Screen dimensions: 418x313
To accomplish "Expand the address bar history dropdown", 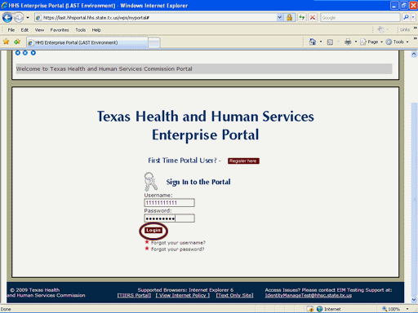I will 279,18.
